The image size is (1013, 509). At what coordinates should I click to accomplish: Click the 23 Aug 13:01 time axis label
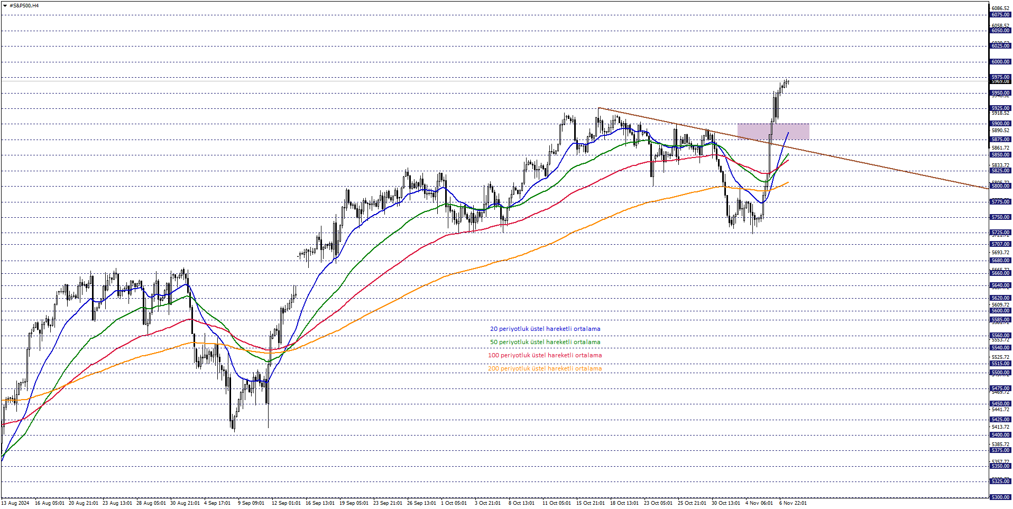pyautogui.click(x=117, y=503)
